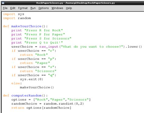
Task: Click the line 'if userChoice == "p":'
Action: (x=34, y=59)
